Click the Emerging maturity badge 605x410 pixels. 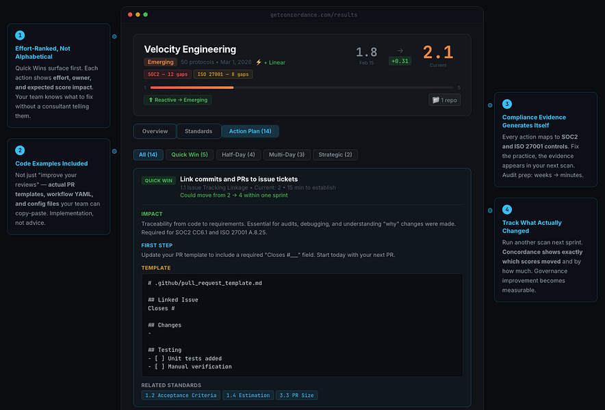coord(161,62)
